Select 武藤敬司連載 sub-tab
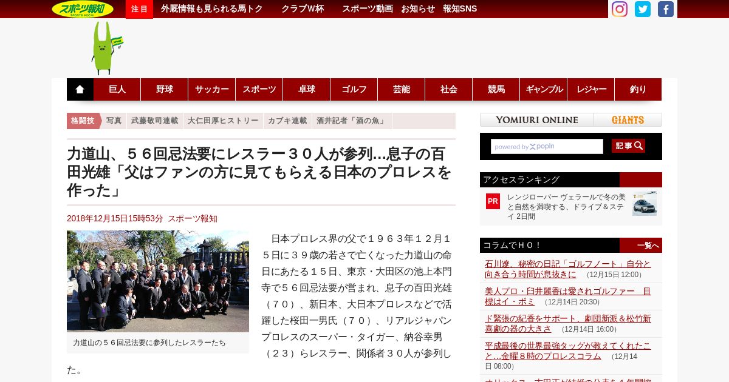Image resolution: width=729 pixels, height=382 pixels. (155, 121)
